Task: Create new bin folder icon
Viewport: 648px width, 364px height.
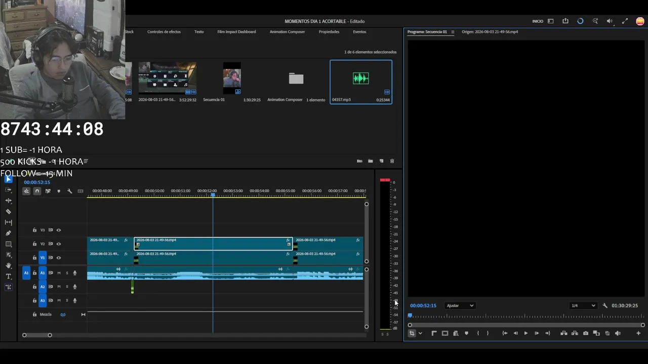Action: [371, 161]
